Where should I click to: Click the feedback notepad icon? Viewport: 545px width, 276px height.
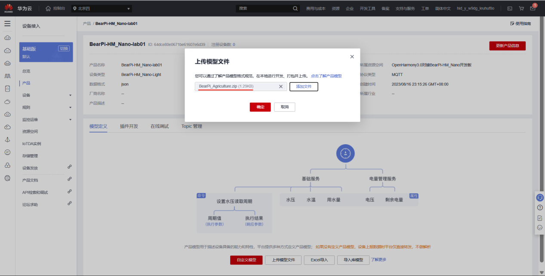(x=540, y=218)
